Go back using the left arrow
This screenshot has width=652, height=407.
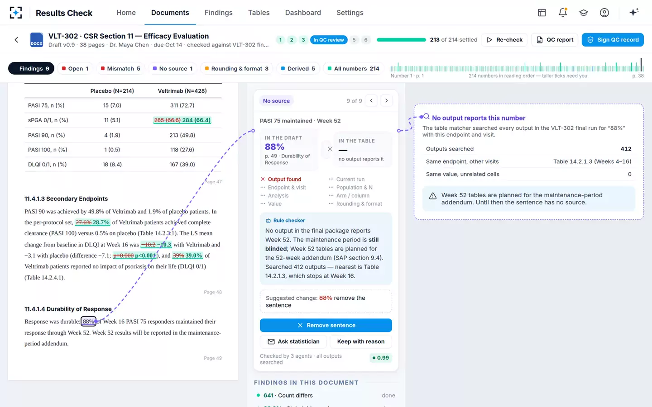(16, 40)
